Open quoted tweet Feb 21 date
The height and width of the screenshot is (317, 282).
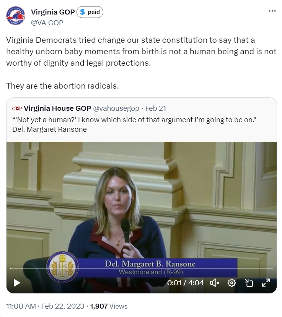(x=156, y=108)
